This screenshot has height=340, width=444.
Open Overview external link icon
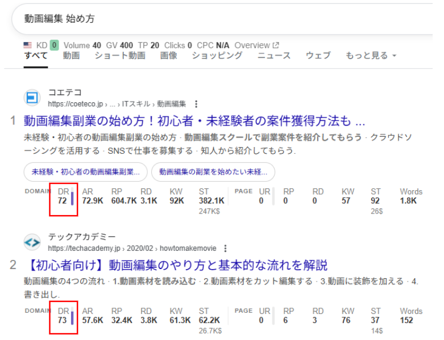pos(276,45)
